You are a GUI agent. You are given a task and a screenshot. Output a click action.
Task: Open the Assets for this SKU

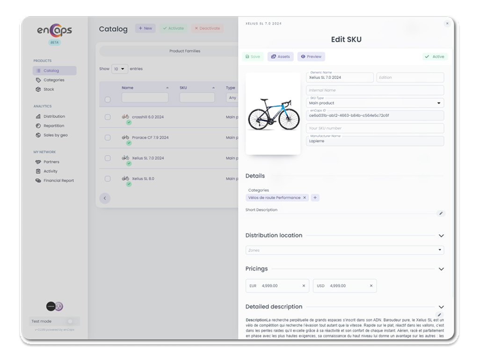click(x=281, y=57)
